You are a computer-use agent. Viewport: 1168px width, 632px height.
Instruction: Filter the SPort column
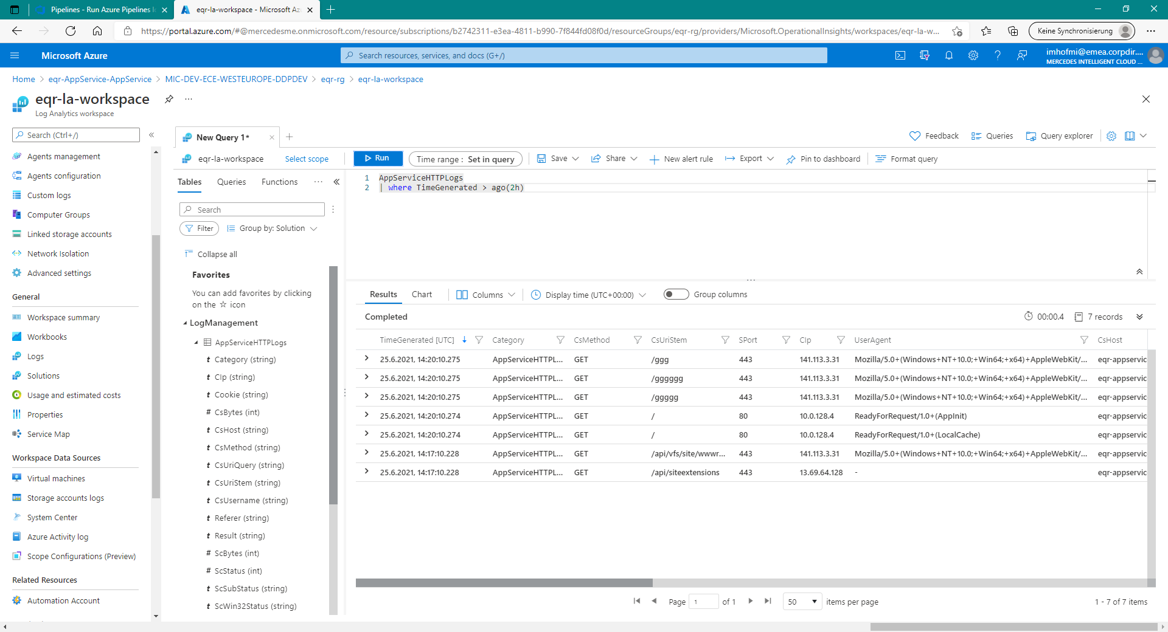pyautogui.click(x=786, y=340)
